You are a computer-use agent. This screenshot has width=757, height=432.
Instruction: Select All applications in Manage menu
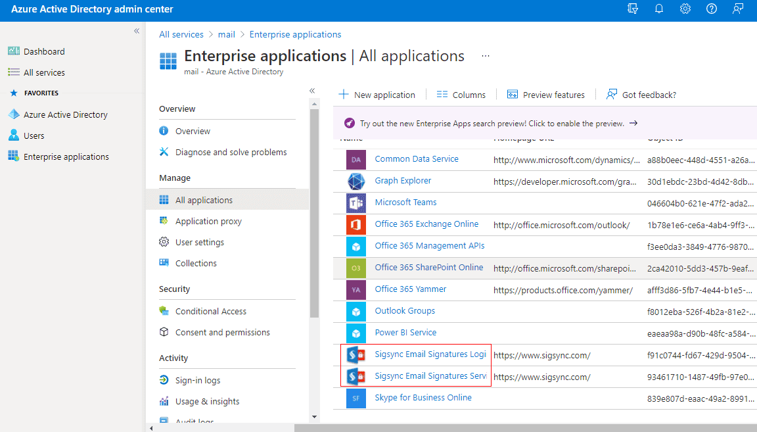click(204, 200)
